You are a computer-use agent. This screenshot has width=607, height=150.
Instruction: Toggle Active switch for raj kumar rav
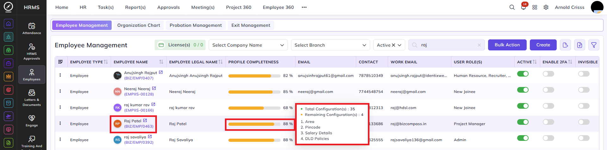click(523, 106)
